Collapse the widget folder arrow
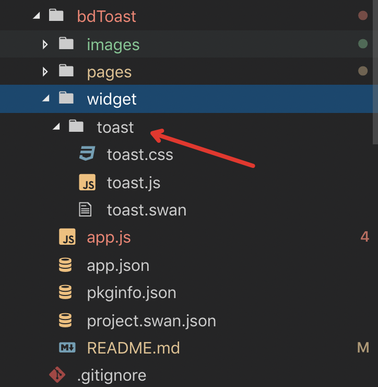Image resolution: width=378 pixels, height=387 pixels. (x=46, y=99)
